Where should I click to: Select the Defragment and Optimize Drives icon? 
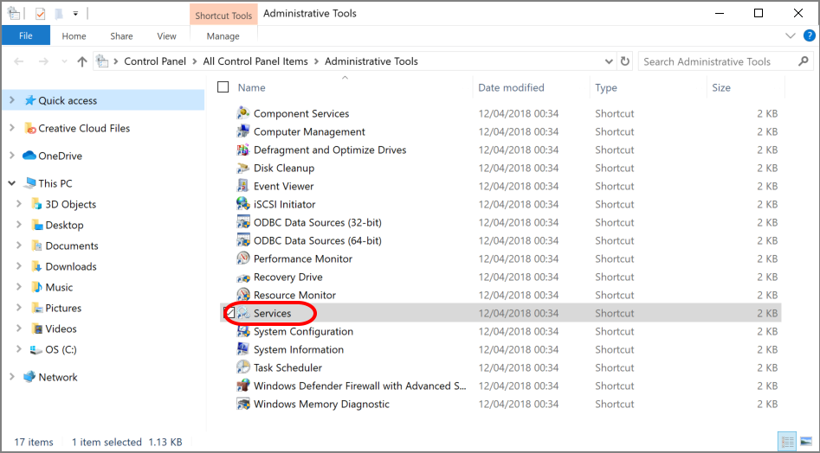coord(243,150)
